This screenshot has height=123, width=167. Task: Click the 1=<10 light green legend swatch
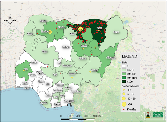(124, 70)
